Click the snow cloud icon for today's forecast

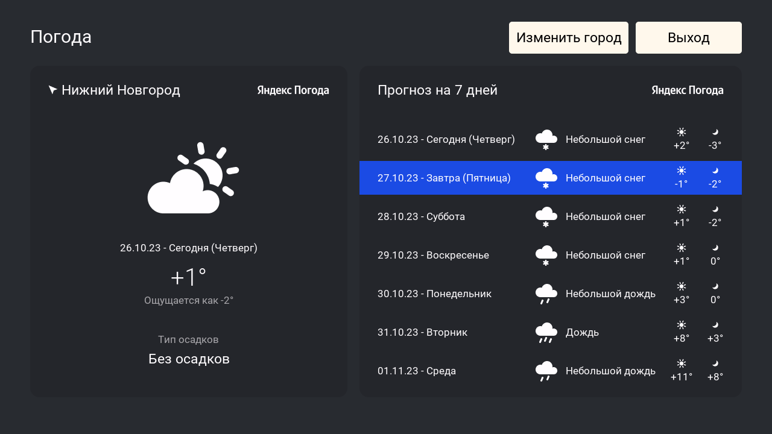coord(546,139)
